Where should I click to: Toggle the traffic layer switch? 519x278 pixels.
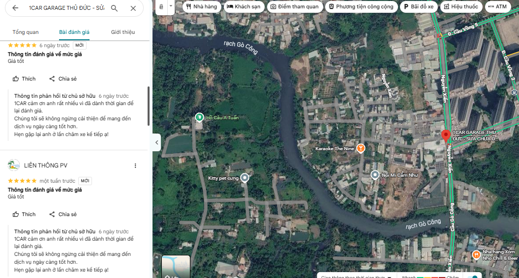[473, 277]
